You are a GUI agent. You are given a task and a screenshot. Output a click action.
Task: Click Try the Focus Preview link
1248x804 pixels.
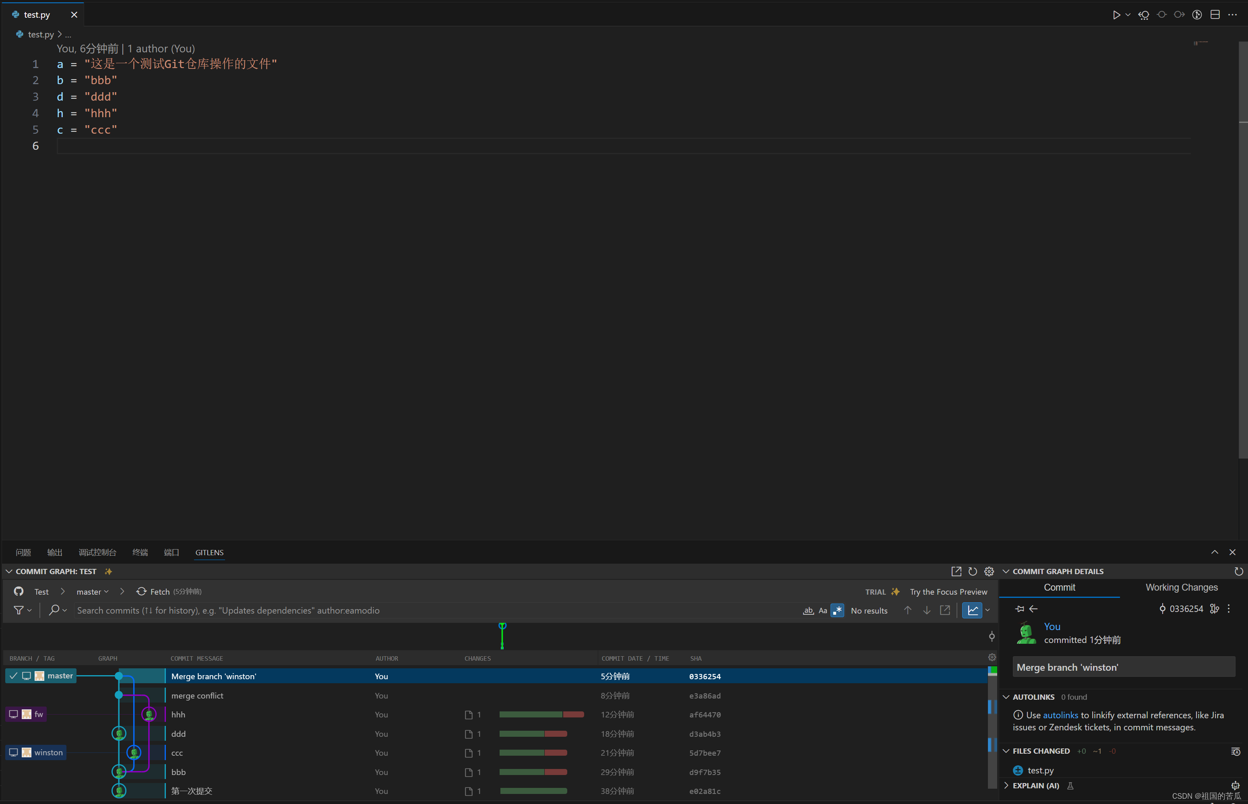click(x=948, y=591)
